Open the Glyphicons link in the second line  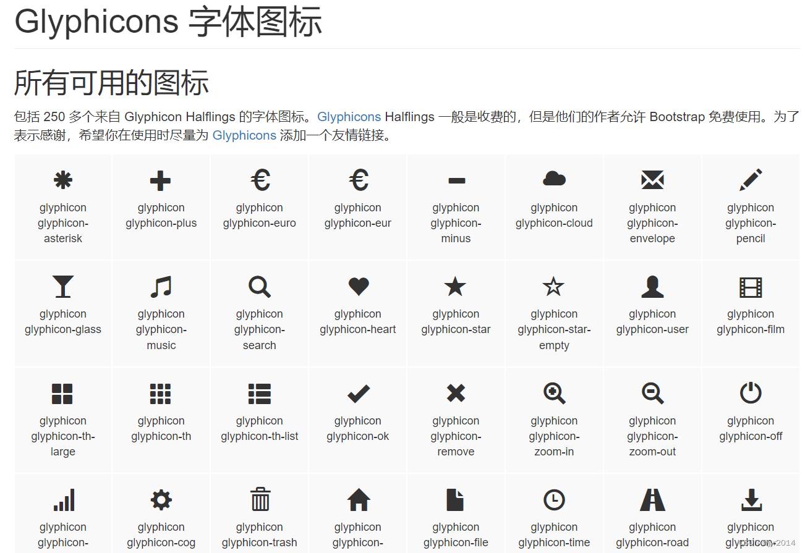(x=244, y=135)
